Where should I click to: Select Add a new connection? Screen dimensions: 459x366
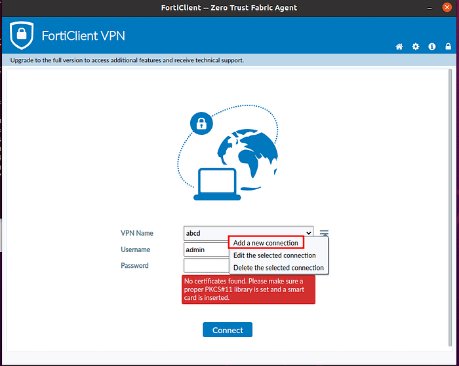click(x=266, y=243)
